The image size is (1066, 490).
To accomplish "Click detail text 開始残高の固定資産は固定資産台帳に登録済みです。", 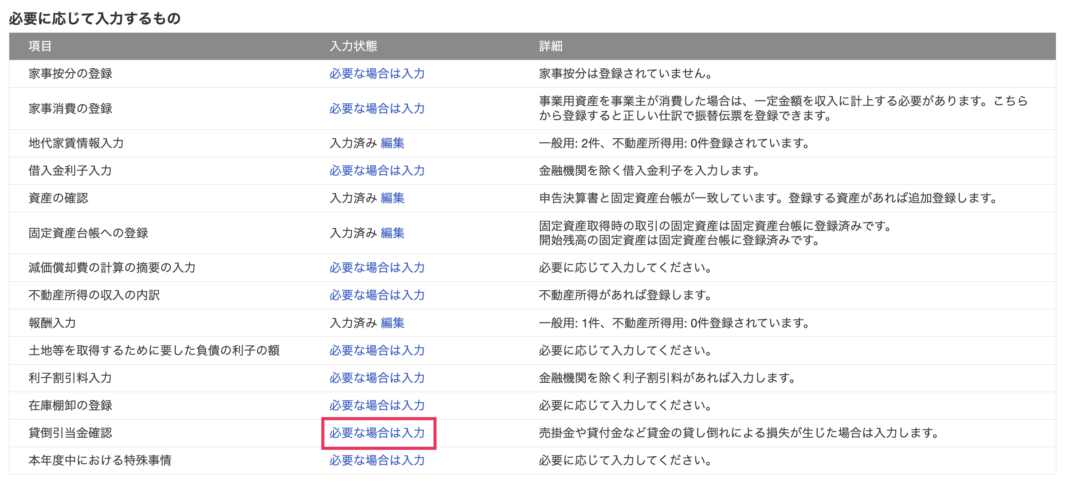I will 679,241.
